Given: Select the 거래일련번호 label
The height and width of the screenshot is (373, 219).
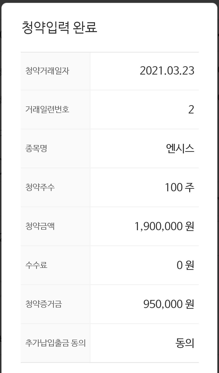Looking at the screenshot, I should click(x=47, y=110).
